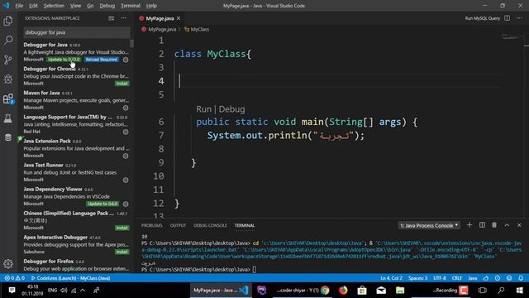The height and width of the screenshot is (298, 529).
Task: Open Chrome from the Windows taskbar
Action: 325,291
